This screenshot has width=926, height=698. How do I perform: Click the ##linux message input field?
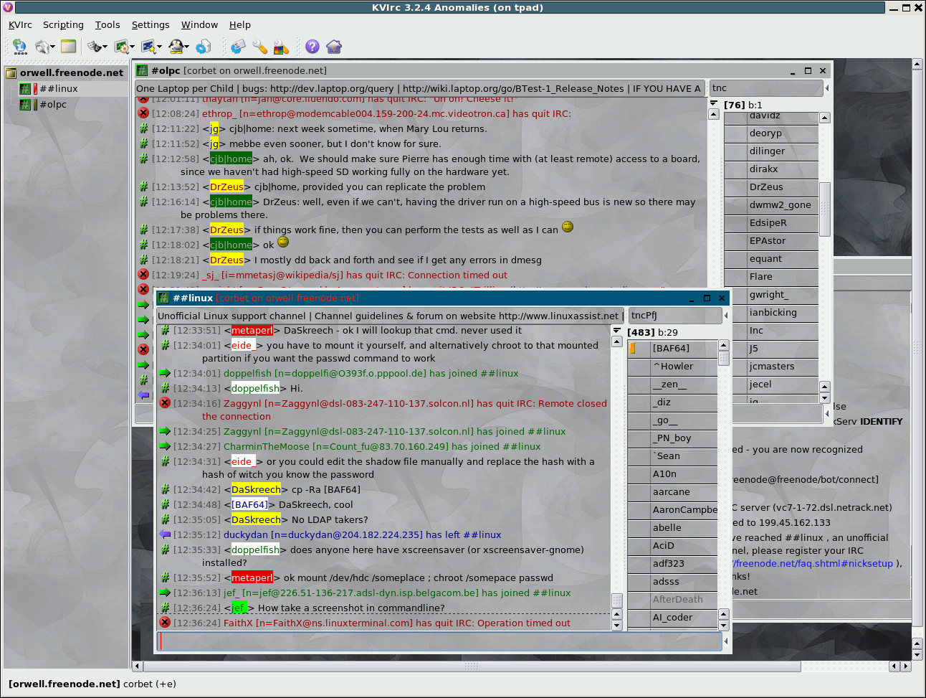pos(439,641)
